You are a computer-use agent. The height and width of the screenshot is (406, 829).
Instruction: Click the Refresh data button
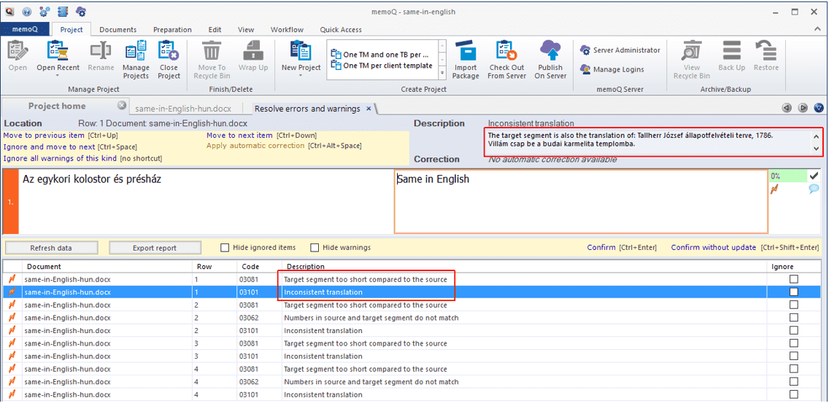pos(51,248)
